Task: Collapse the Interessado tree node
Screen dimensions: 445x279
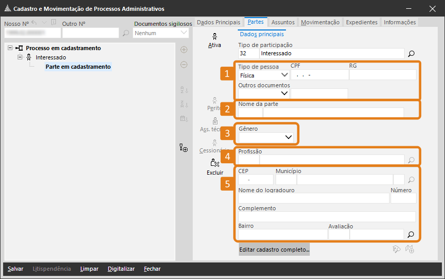Action: (20, 57)
